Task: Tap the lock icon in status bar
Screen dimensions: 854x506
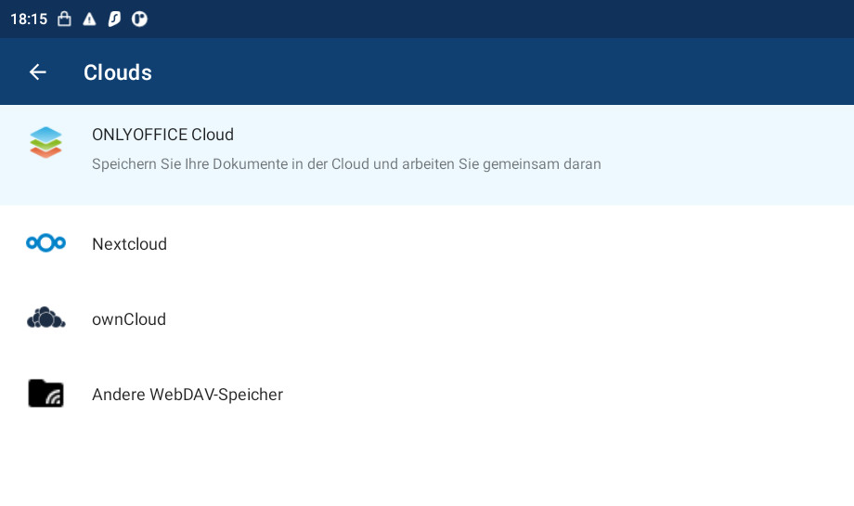Action: pyautogui.click(x=64, y=19)
